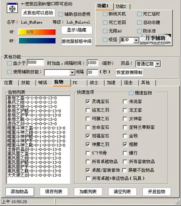The image size is (181, 206).
Task: Enable 断线关机 checkbox
Action: pos(105,14)
